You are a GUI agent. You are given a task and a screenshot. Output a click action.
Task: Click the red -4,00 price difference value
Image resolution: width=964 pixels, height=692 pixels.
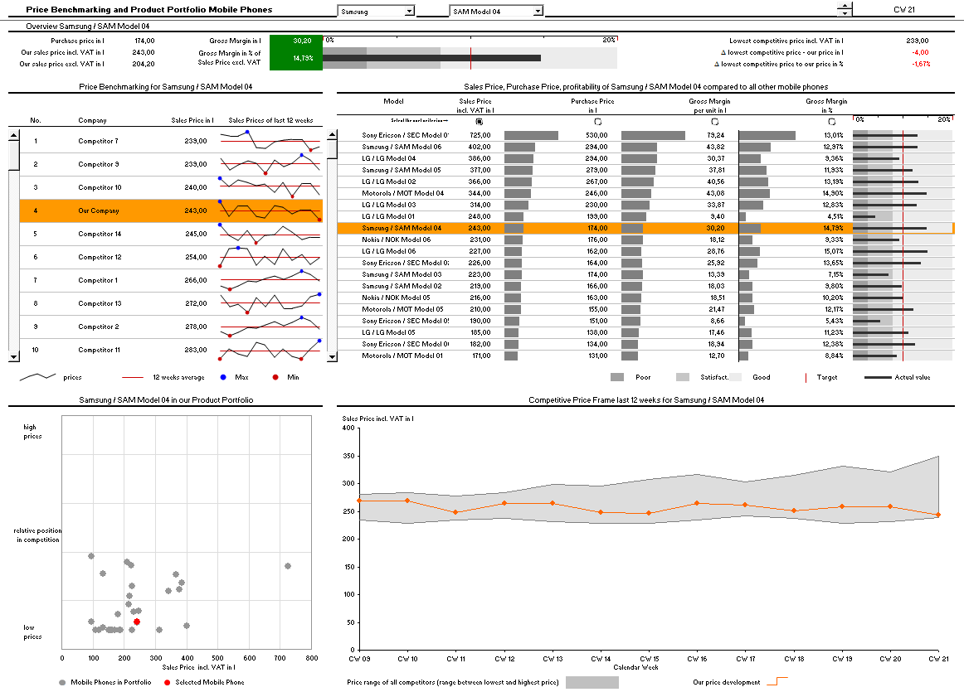point(920,52)
